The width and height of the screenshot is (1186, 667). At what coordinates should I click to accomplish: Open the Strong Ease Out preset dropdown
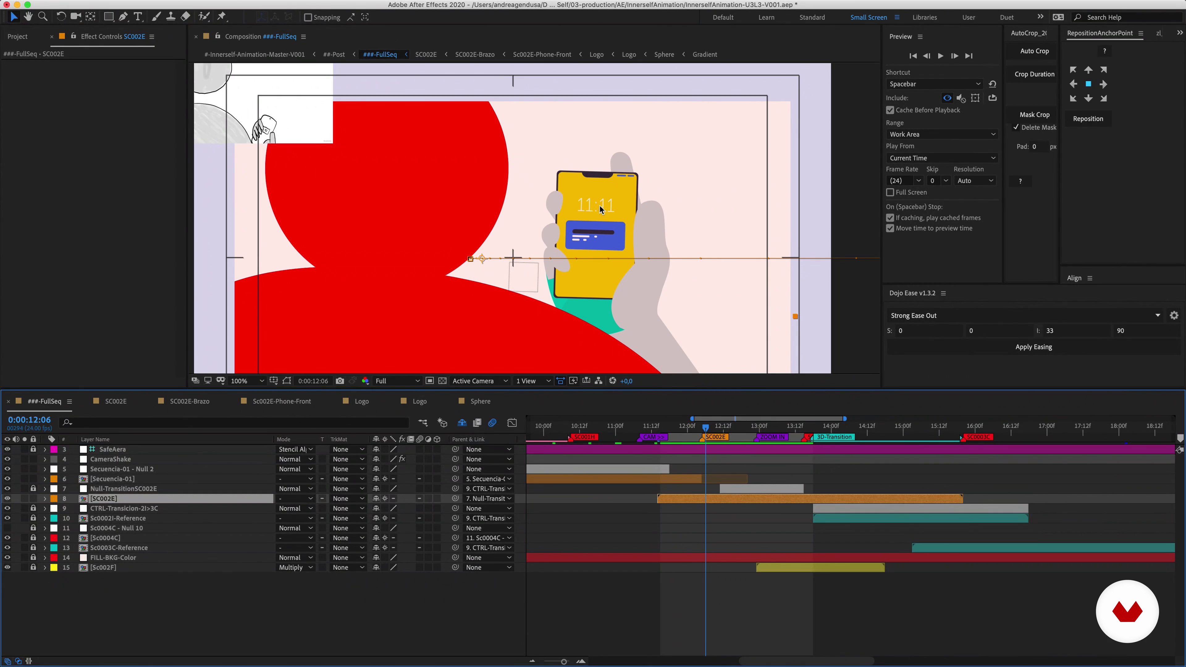tap(1025, 315)
